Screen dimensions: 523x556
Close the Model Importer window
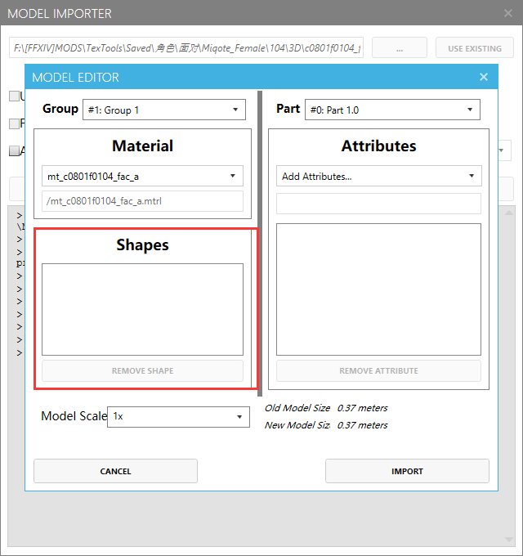click(507, 13)
